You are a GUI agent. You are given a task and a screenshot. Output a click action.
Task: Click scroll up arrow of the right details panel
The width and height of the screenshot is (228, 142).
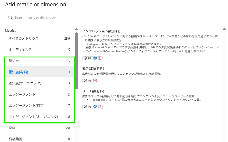224,29
